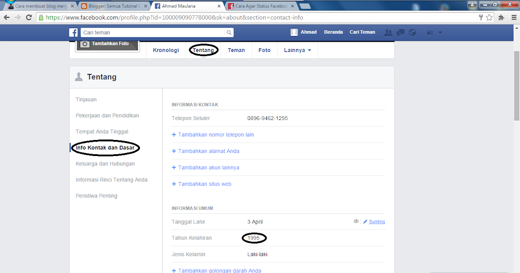Select Keluarga dan Hubungan section
520x273 pixels.
pyautogui.click(x=105, y=164)
